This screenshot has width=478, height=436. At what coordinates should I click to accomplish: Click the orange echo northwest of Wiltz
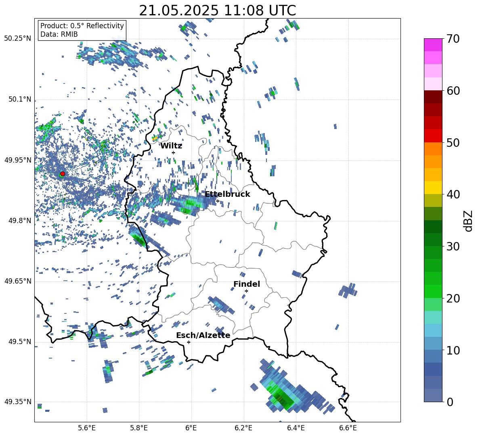tap(155, 138)
